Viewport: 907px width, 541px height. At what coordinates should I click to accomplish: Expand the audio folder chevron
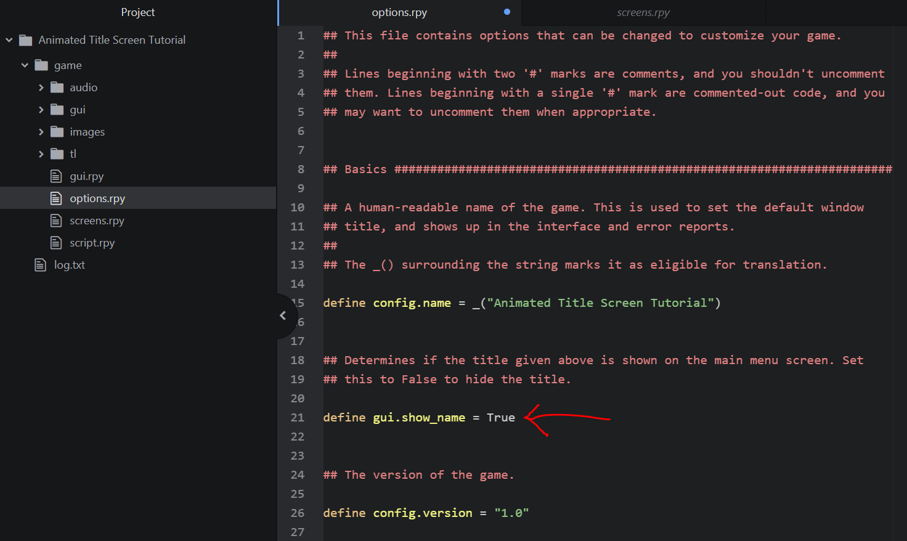41,87
